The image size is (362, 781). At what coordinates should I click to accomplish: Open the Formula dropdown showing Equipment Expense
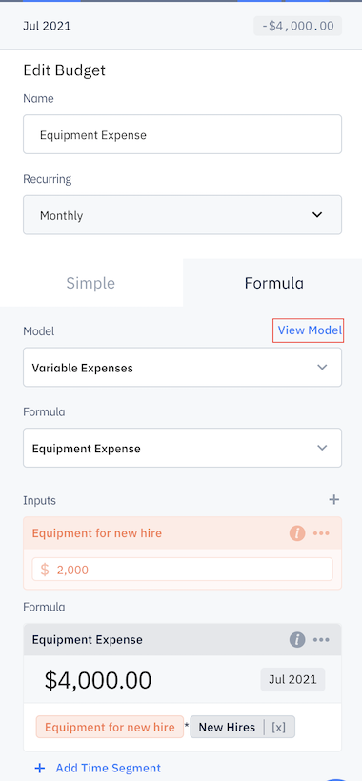pos(182,448)
